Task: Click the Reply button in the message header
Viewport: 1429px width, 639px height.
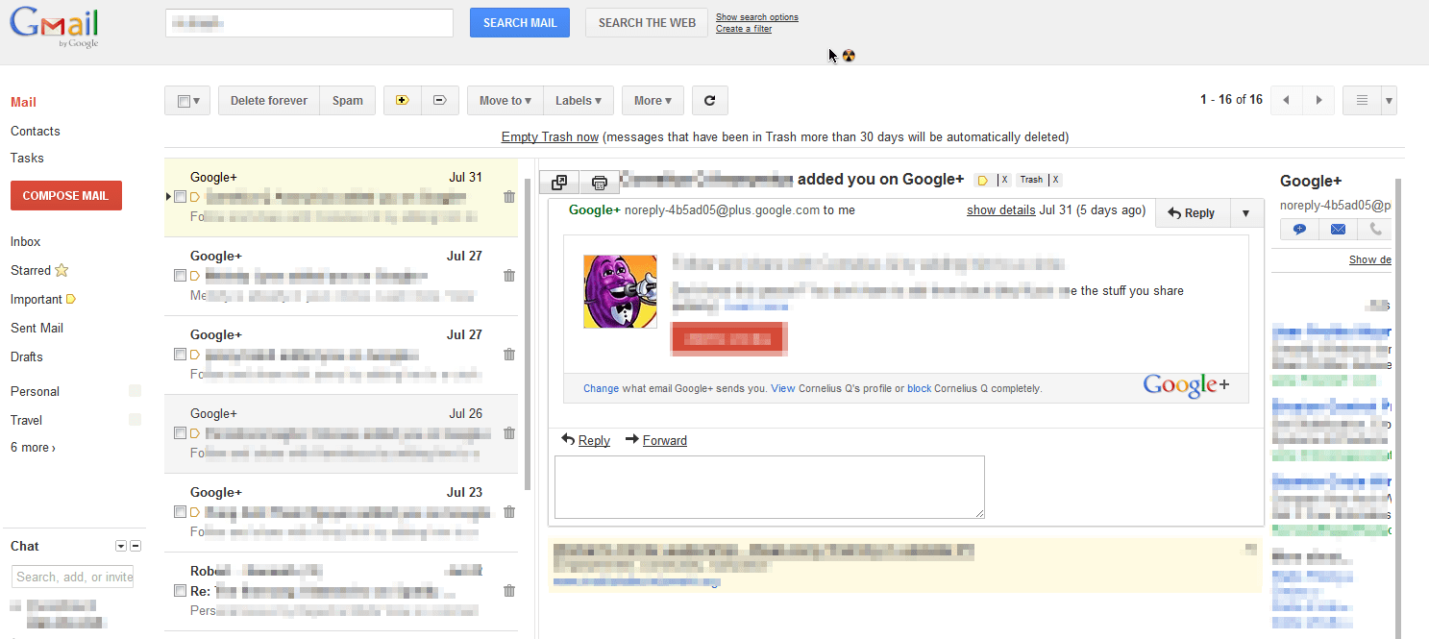Action: point(1193,213)
